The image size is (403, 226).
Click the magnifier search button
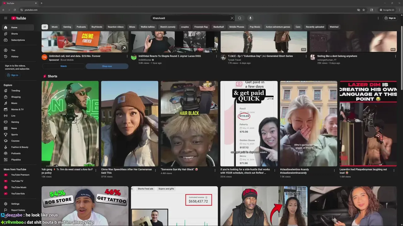tap(240, 18)
